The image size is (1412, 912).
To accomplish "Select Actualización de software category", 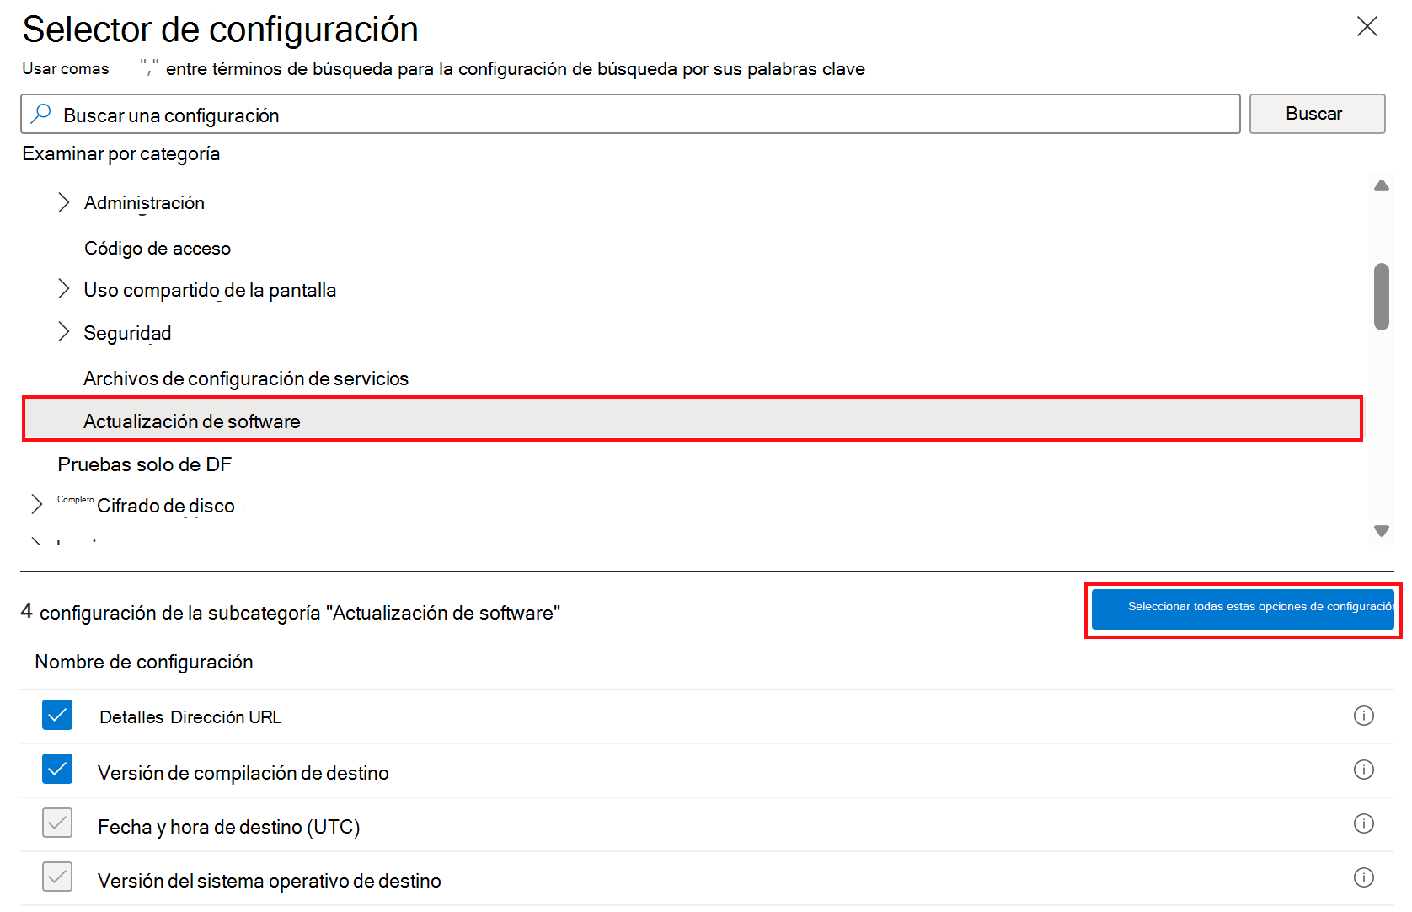I will click(x=693, y=419).
